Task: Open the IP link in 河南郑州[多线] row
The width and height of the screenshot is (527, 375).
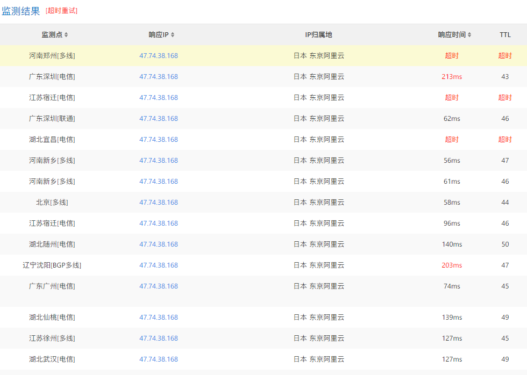Action: point(158,56)
